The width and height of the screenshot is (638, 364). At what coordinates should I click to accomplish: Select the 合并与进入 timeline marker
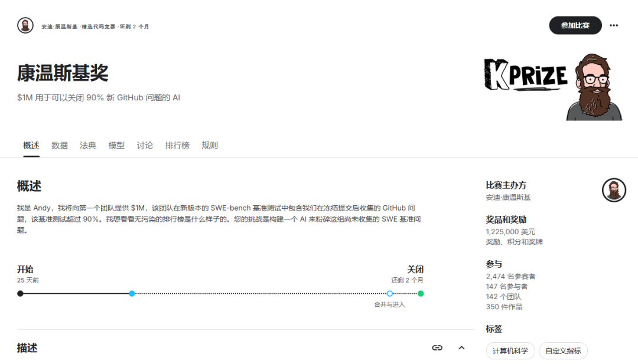390,293
